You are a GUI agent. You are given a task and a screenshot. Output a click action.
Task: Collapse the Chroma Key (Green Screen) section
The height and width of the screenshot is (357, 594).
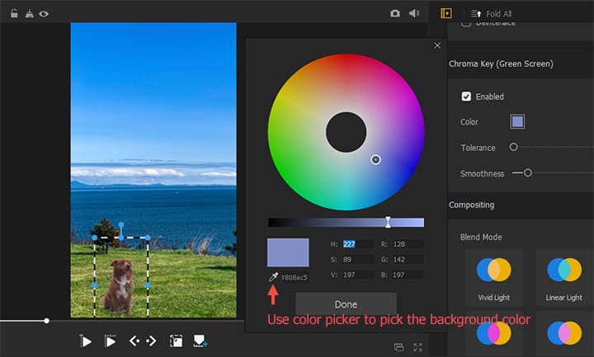[x=501, y=63]
